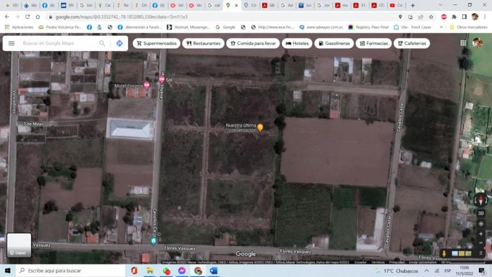
Task: Open the Google Maps hamburger menu
Action: pyautogui.click(x=11, y=43)
